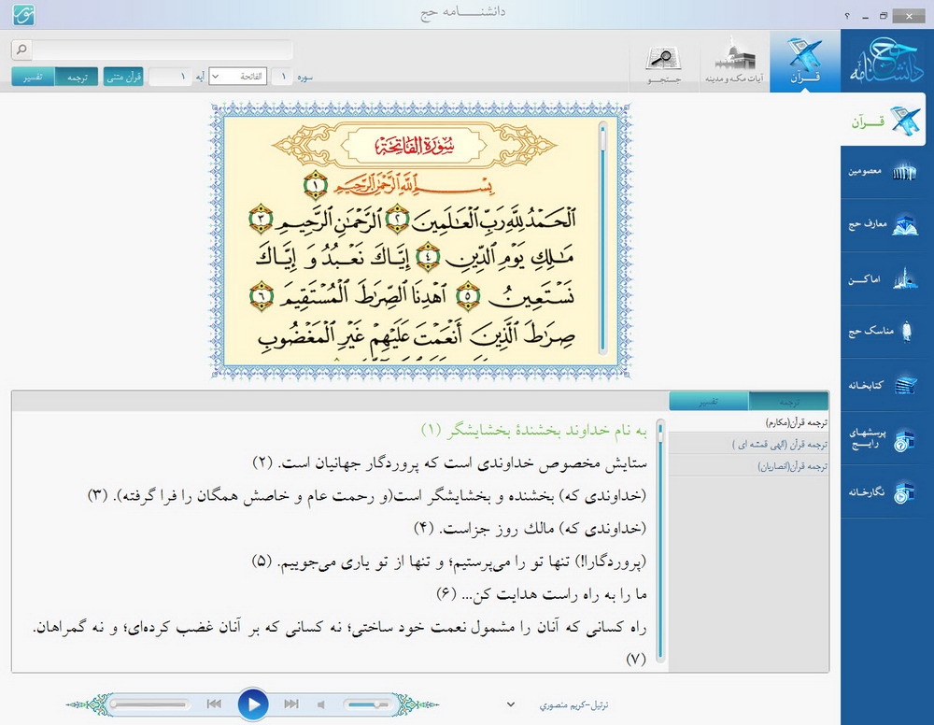
Task: Click the سوره number field
Action: (x=282, y=77)
